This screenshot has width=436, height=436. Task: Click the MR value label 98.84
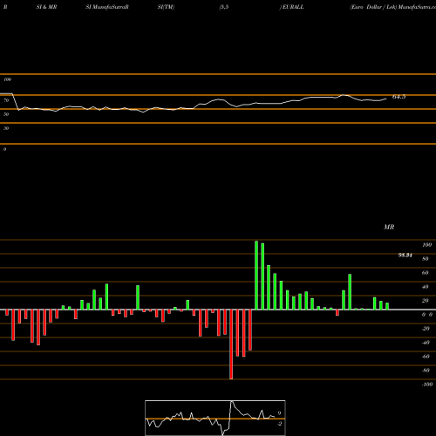coord(405,255)
